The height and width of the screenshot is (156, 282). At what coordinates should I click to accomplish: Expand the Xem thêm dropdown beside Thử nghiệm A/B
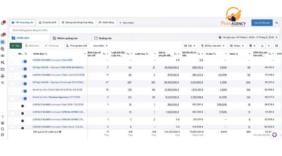[100, 46]
